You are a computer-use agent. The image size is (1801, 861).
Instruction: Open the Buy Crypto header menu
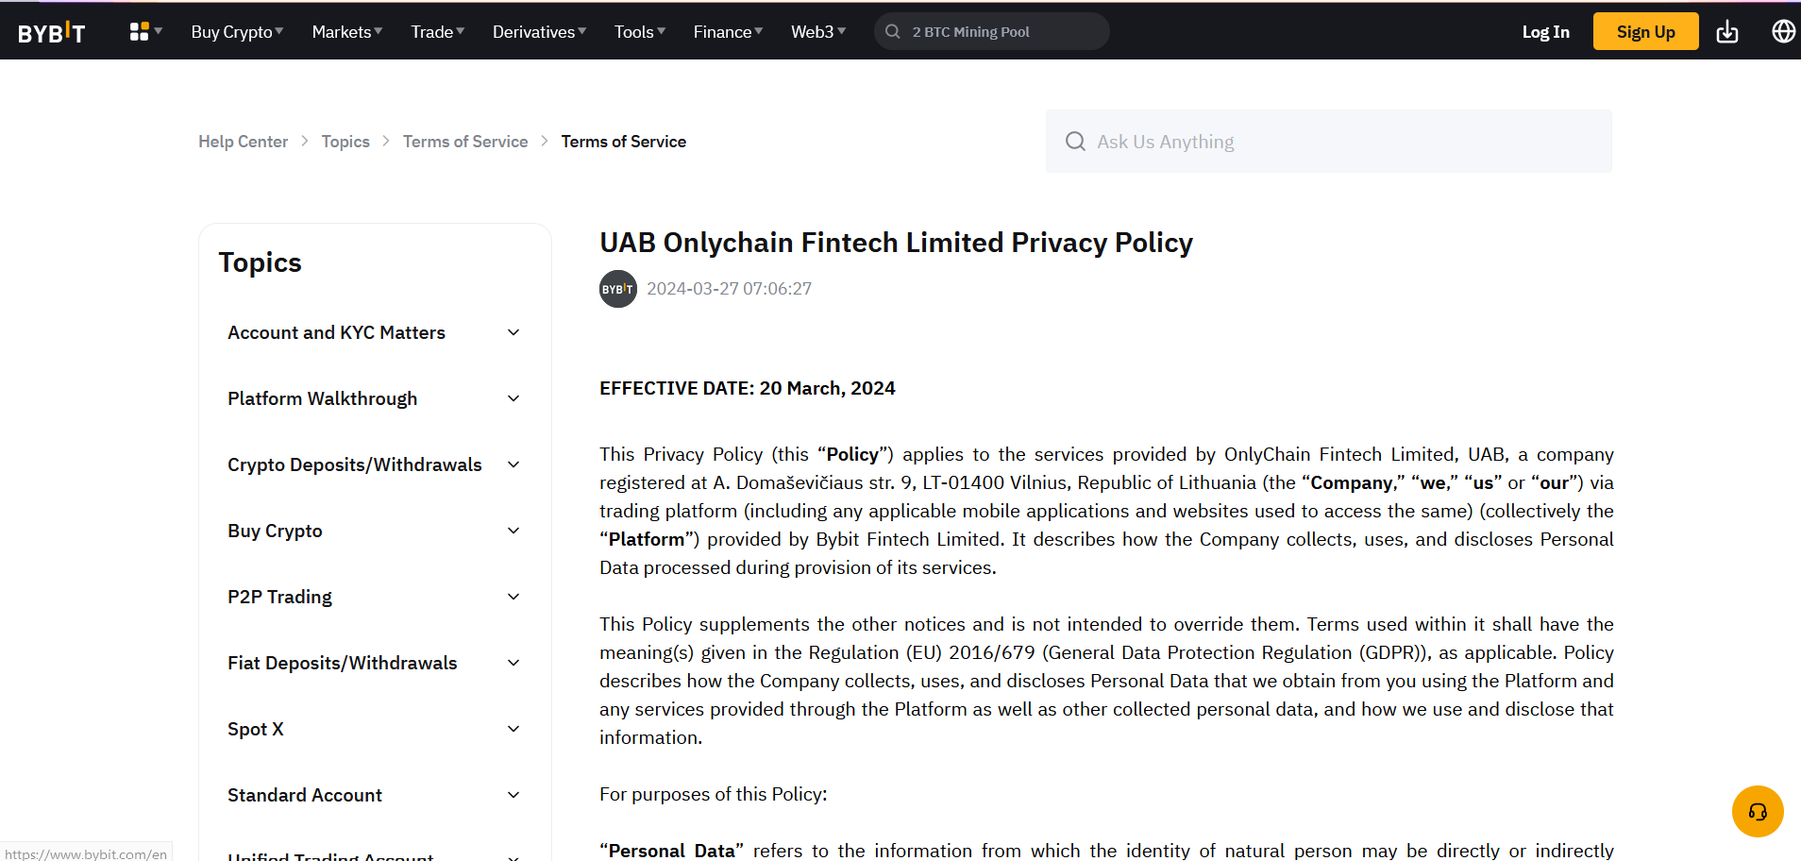237,32
